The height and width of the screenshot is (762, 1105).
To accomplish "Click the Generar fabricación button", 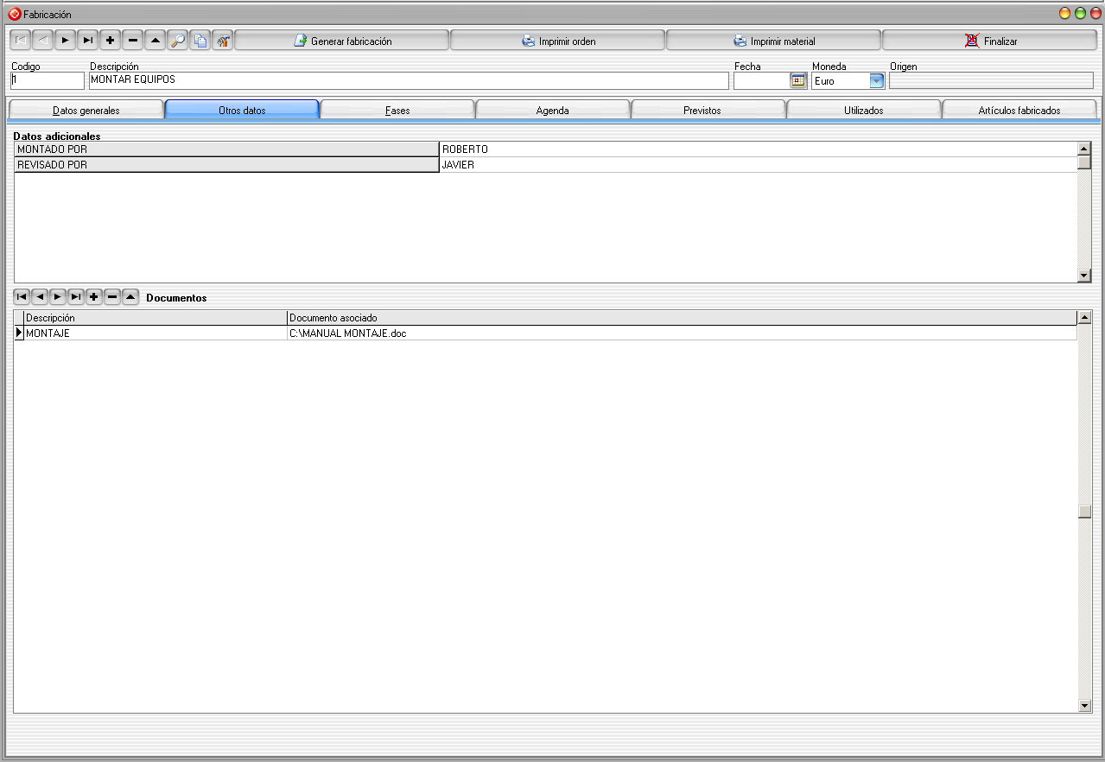I will pyautogui.click(x=342, y=41).
